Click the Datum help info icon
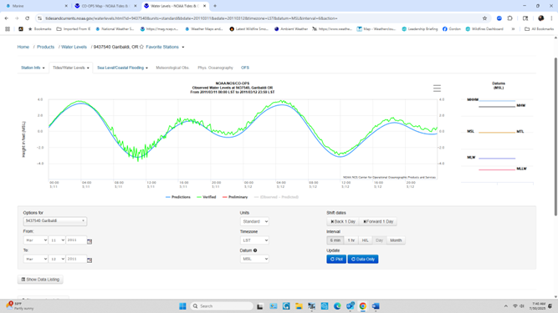This screenshot has width=558, height=313. pos(255,250)
